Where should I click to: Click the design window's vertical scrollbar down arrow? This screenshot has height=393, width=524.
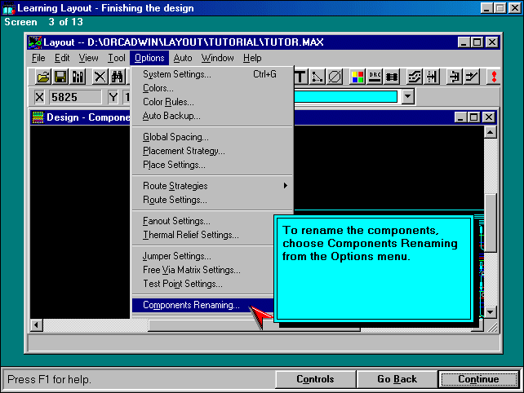(490, 311)
